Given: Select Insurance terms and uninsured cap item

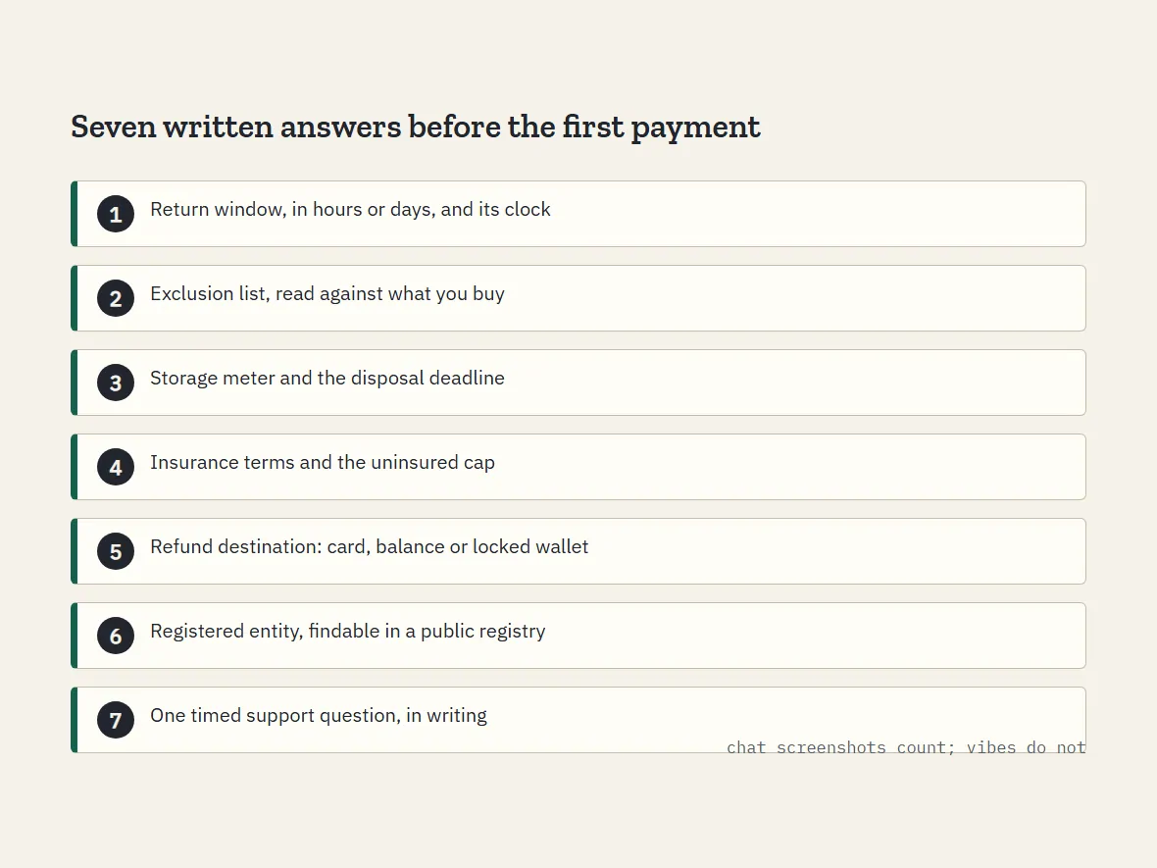Looking at the screenshot, I should point(578,467).
